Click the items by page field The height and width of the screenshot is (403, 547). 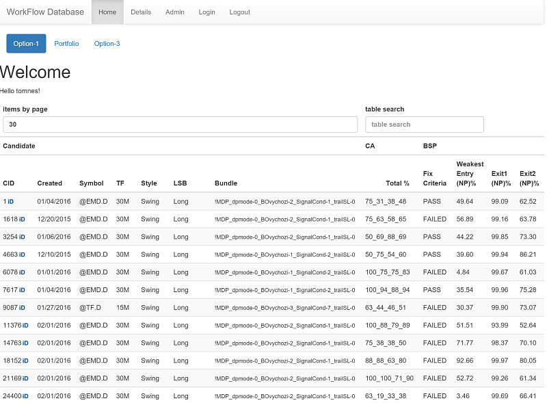(180, 125)
